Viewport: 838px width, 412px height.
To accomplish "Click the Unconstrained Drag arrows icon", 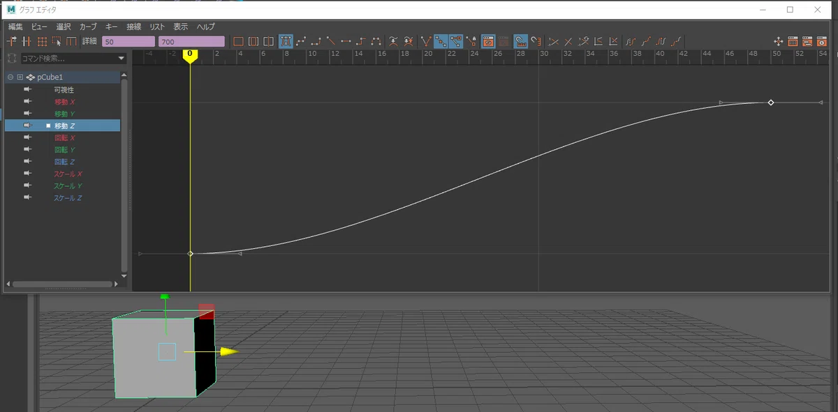I will [778, 41].
